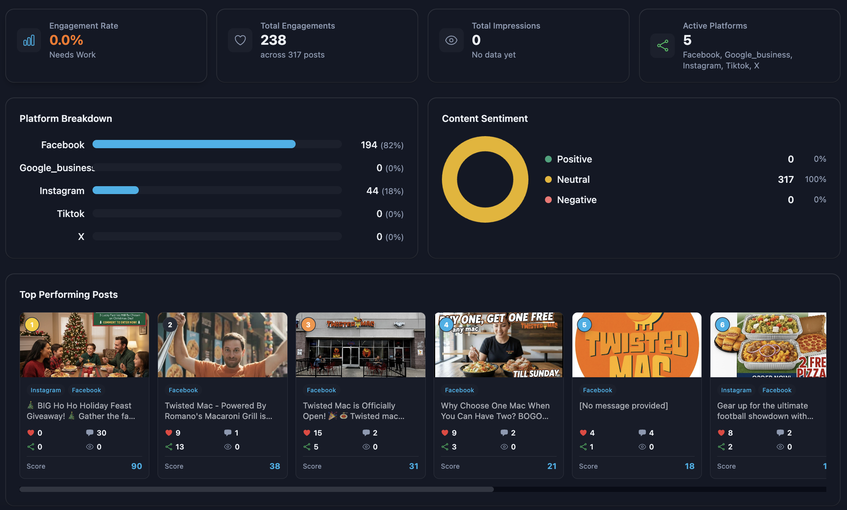This screenshot has height=510, width=847.
Task: Click comments icon on football showdown post
Action: tap(780, 433)
